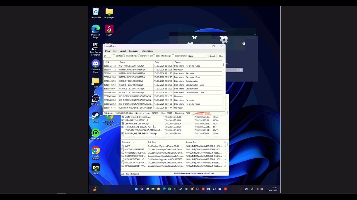357x200 pixels.
Task: Launch OBS Studio from desktop
Action: tap(96, 100)
